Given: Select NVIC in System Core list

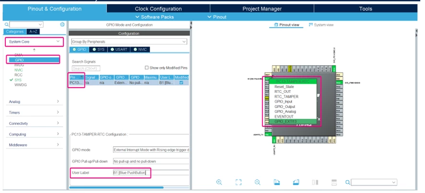Looking at the screenshot, I should [x=19, y=70].
